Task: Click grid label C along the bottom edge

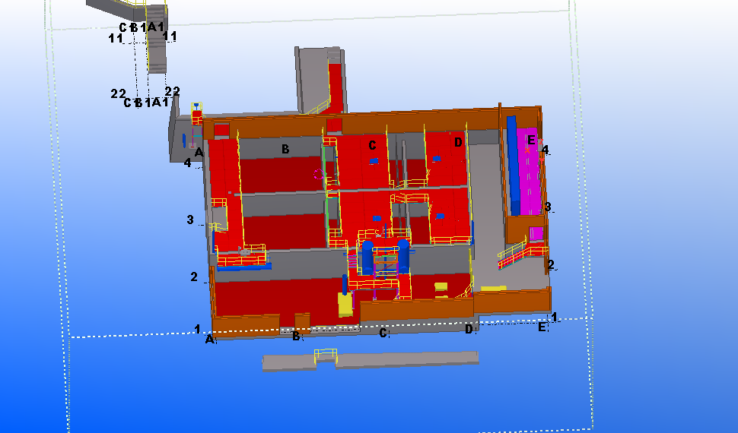Action: pos(383,333)
